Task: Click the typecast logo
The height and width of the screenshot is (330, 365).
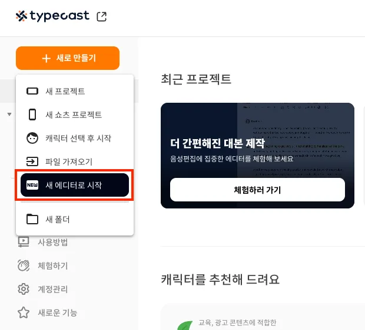Action: (x=52, y=16)
